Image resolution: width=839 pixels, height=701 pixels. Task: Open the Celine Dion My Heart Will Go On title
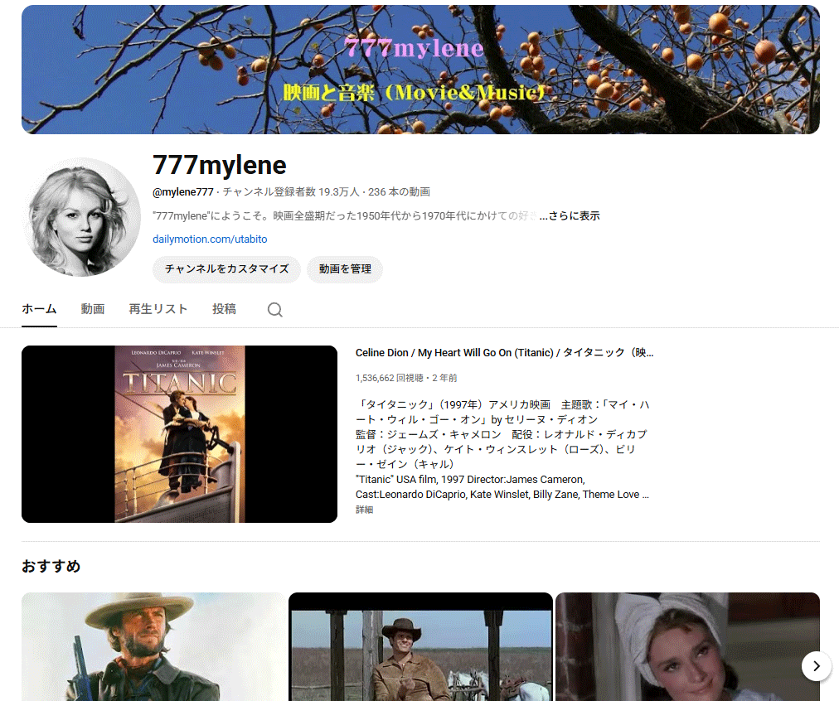point(504,353)
